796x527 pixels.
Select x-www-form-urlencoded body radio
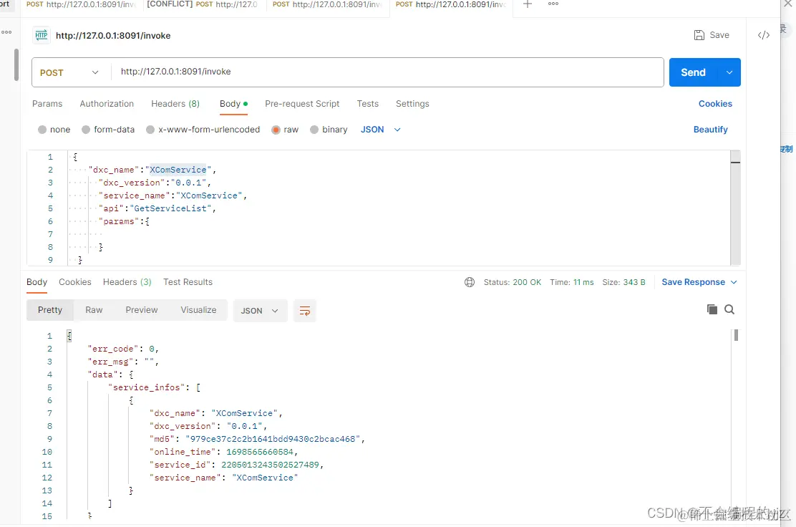[150, 130]
